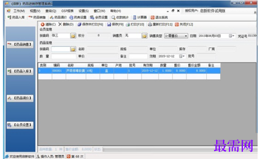Click the drug 名称 field
Screen dimensions: 261x159
click(102, 49)
